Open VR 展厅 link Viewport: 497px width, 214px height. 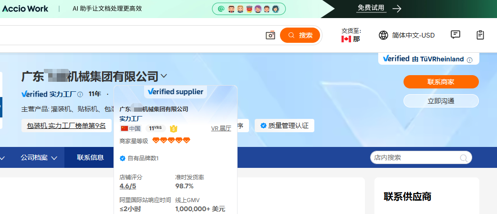point(221,128)
